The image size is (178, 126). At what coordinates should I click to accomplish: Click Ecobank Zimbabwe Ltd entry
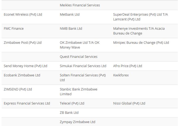pos(22,75)
